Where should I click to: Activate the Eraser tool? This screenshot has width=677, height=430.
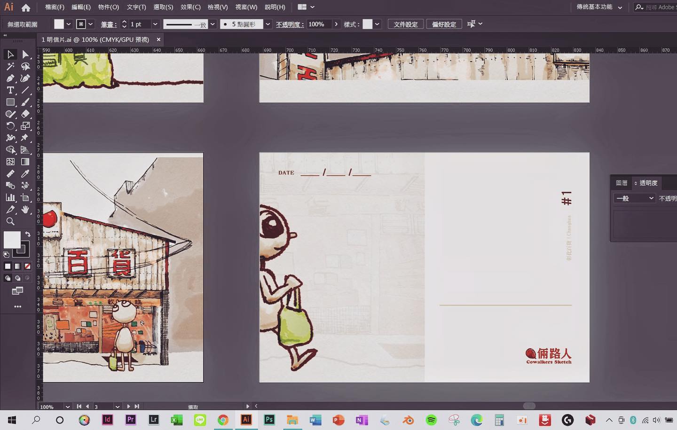pos(25,114)
